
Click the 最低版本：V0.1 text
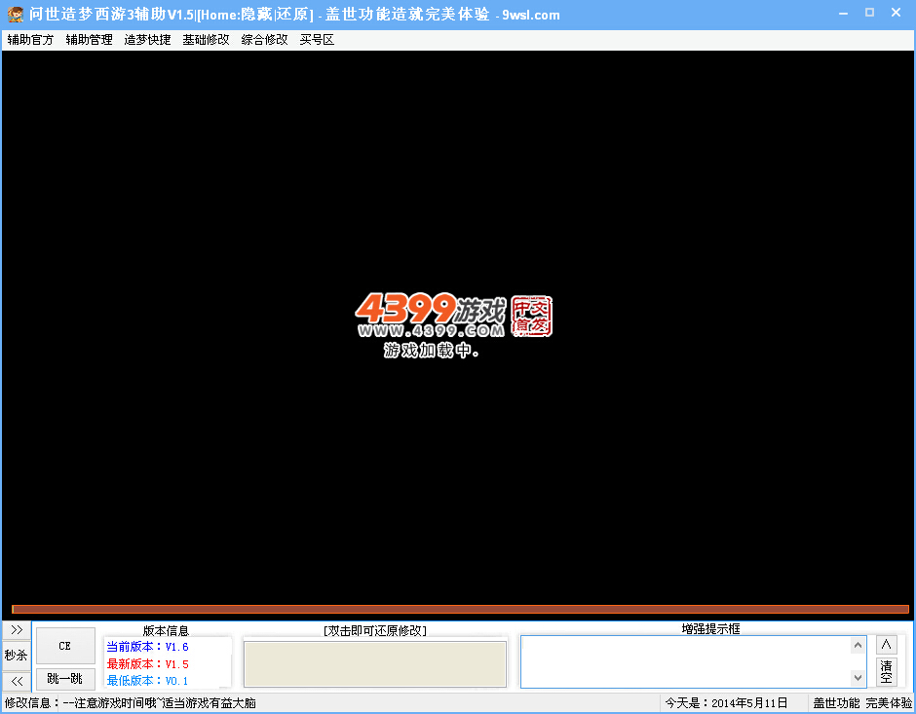147,681
